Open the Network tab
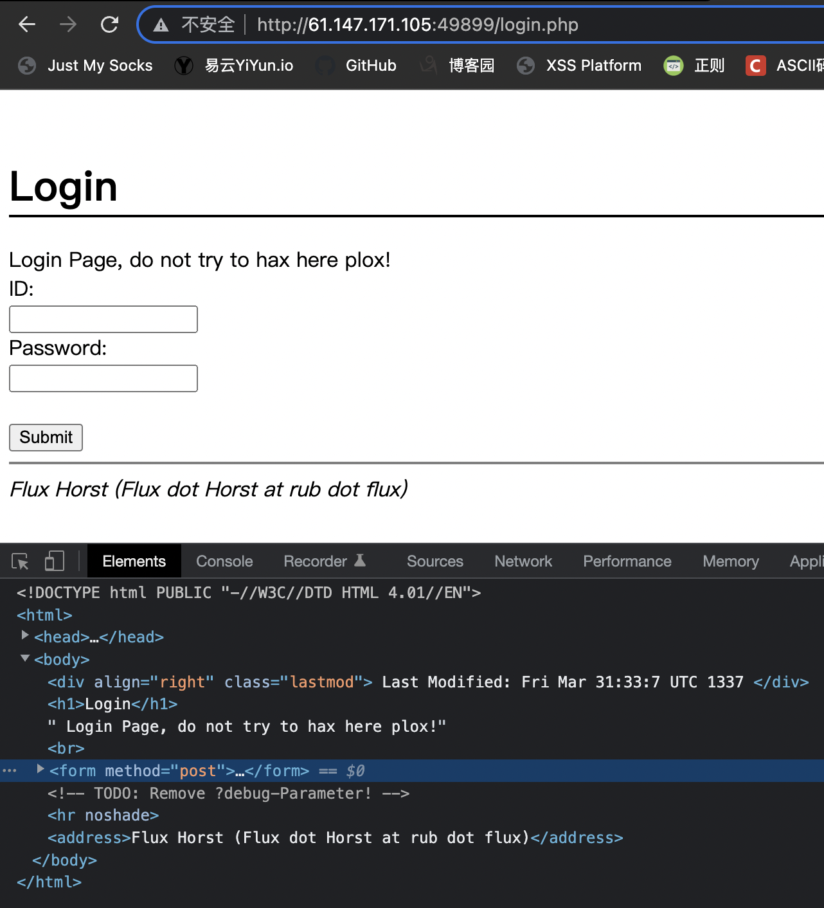Viewport: 824px width, 908px height. coord(523,561)
